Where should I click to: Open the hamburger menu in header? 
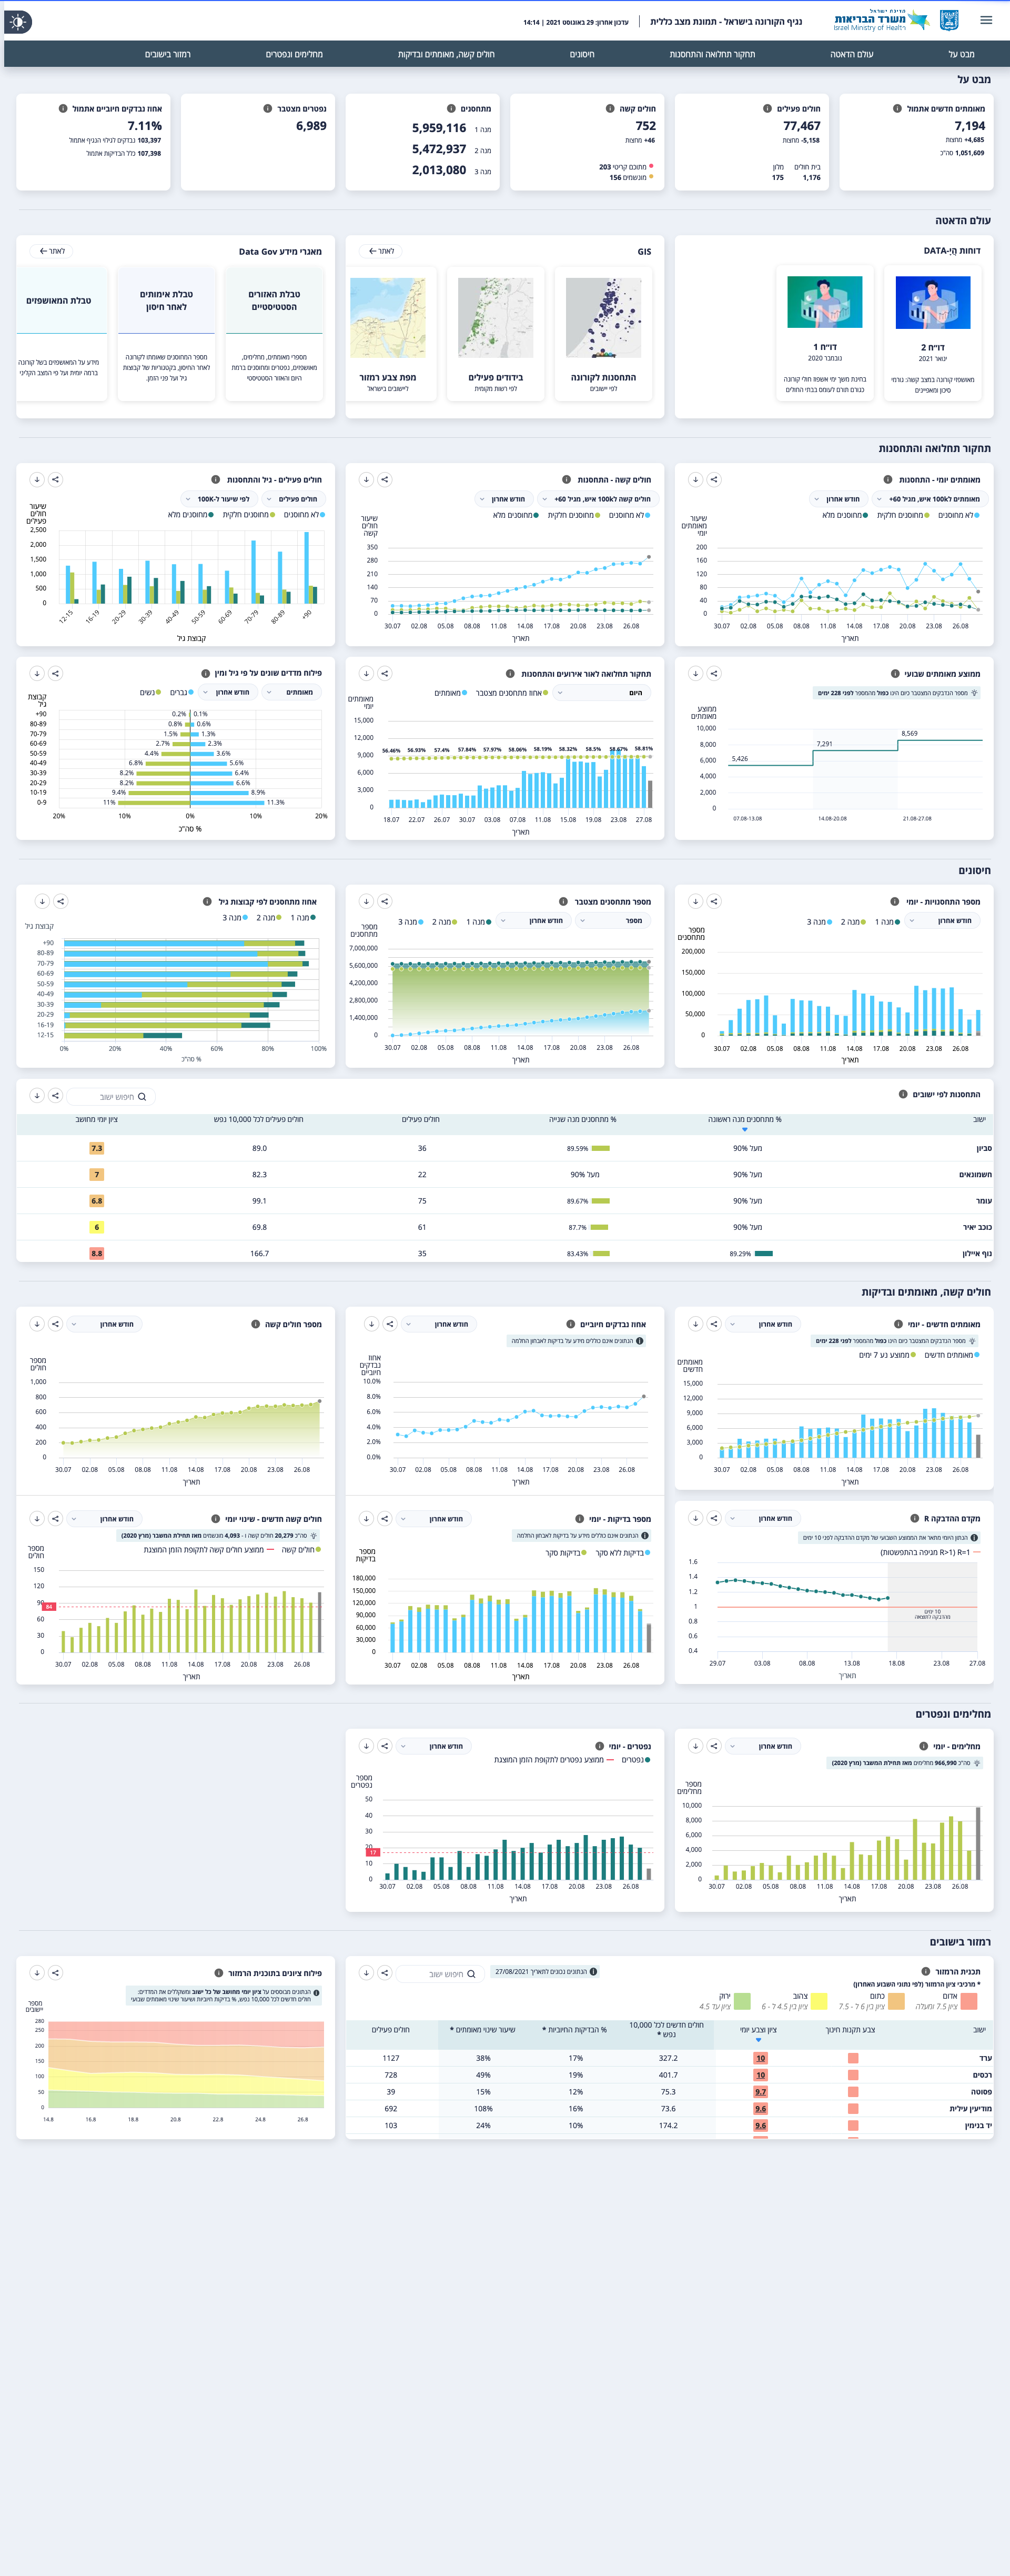(986, 20)
